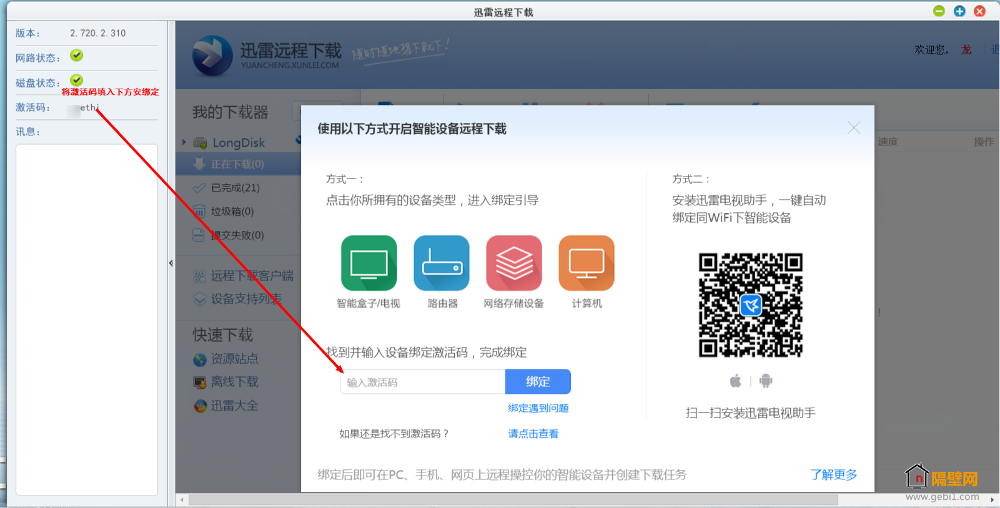Choose the 路由器 router device icon
Viewport: 1000px width, 508px height.
coord(442,263)
